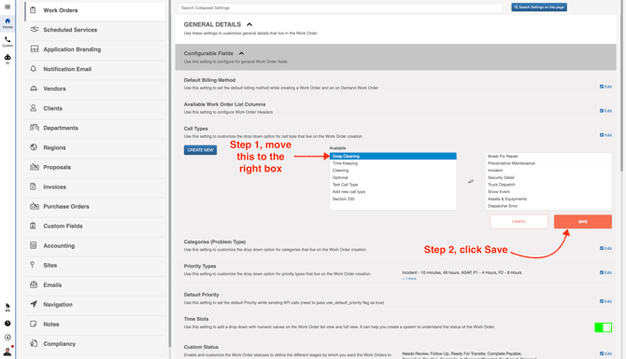Select 'Break Fix Repair' in right list
Image resolution: width=626 pixels, height=359 pixels.
click(x=548, y=157)
